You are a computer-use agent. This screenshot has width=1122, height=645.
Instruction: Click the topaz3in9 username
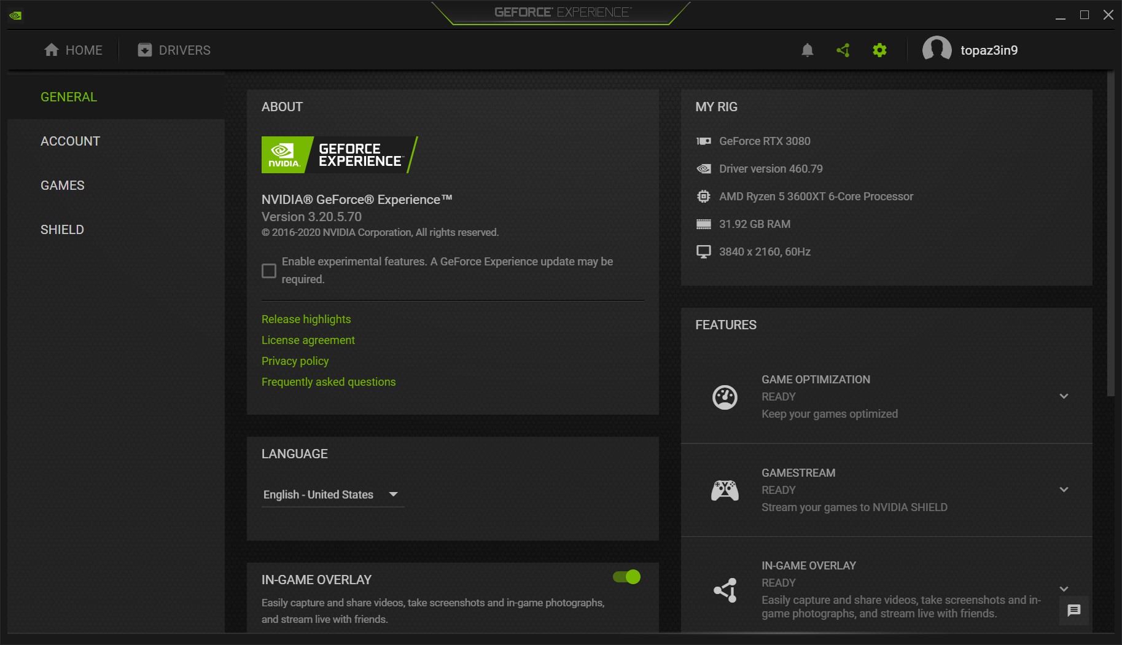pyautogui.click(x=989, y=50)
